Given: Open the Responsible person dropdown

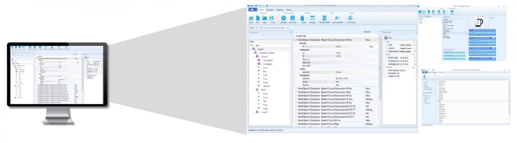Looking at the screenshot, I should click(x=415, y=52).
